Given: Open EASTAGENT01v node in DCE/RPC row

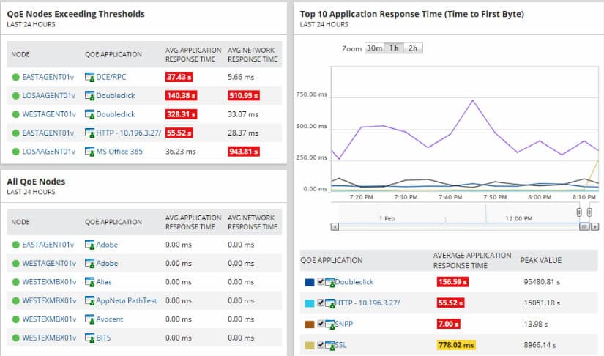Looking at the screenshot, I should click(x=48, y=77).
